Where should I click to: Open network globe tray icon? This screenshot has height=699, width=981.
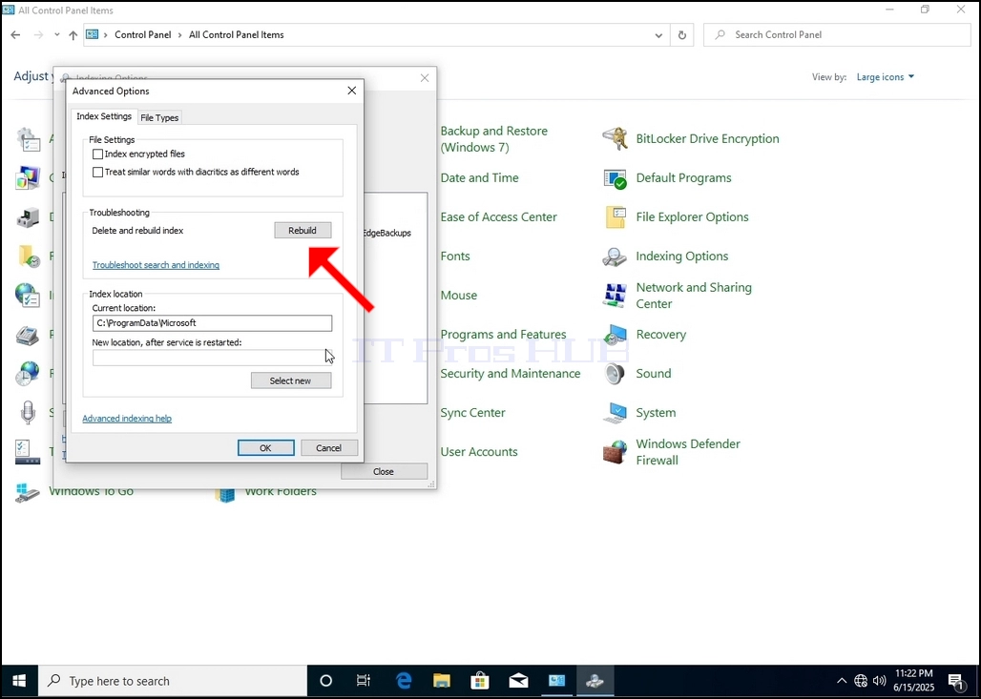point(862,681)
